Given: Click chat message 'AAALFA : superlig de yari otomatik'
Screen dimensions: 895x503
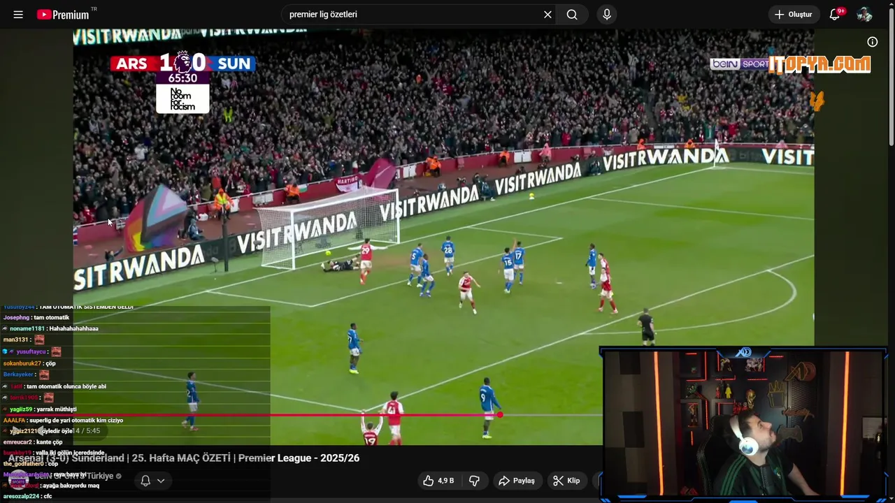Looking at the screenshot, I should [x=63, y=421].
